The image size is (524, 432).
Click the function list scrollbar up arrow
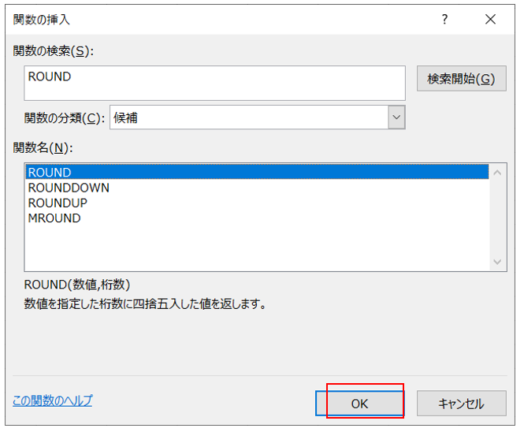(498, 170)
